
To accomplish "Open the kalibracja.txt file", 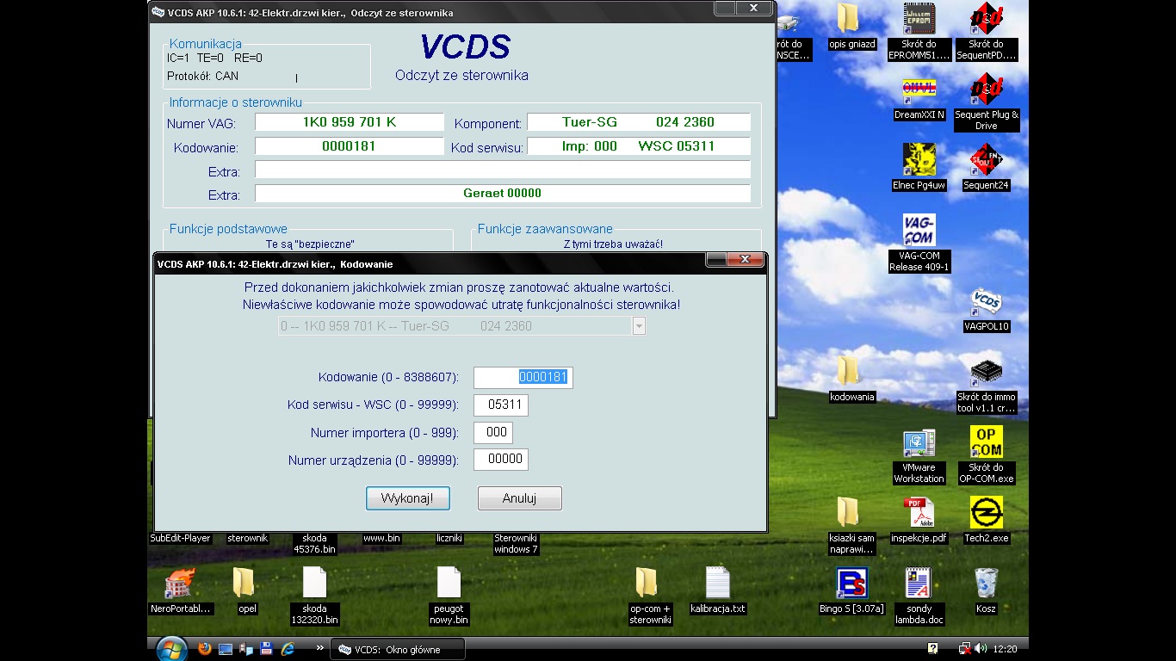I will 717,591.
